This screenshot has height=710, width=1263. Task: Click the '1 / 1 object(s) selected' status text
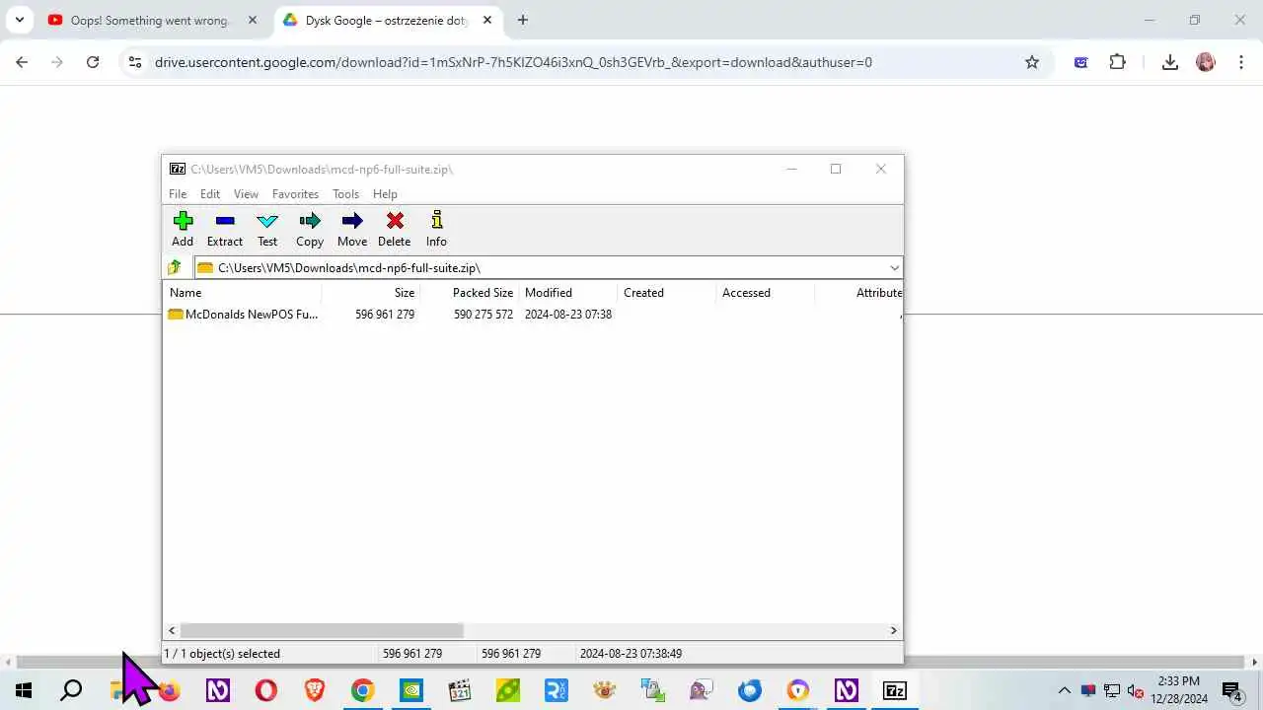coord(222,654)
